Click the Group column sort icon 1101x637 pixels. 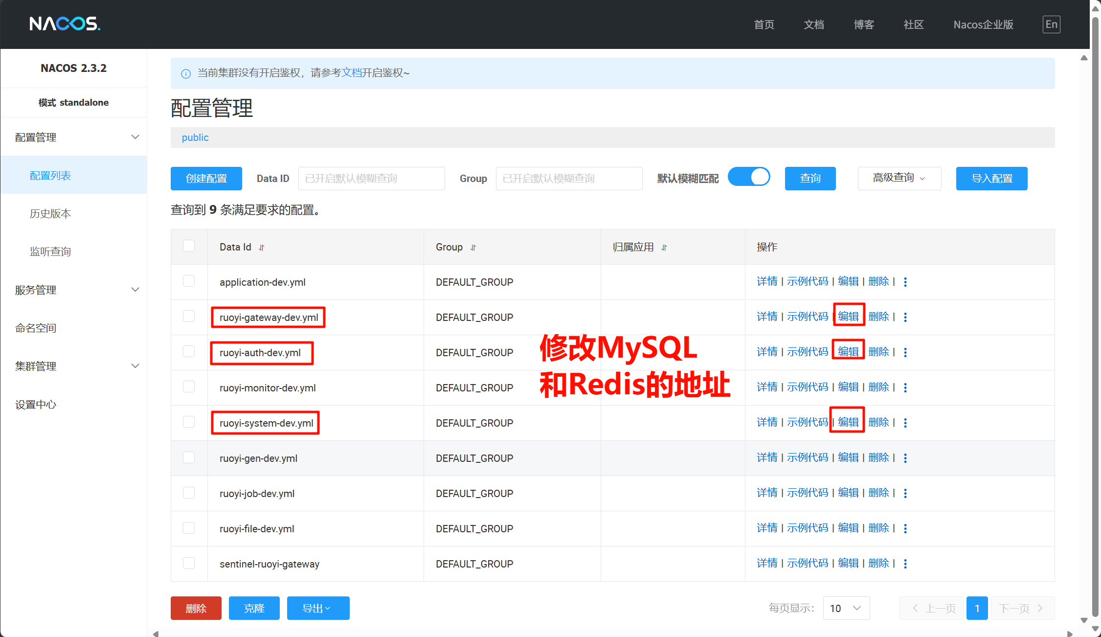473,248
